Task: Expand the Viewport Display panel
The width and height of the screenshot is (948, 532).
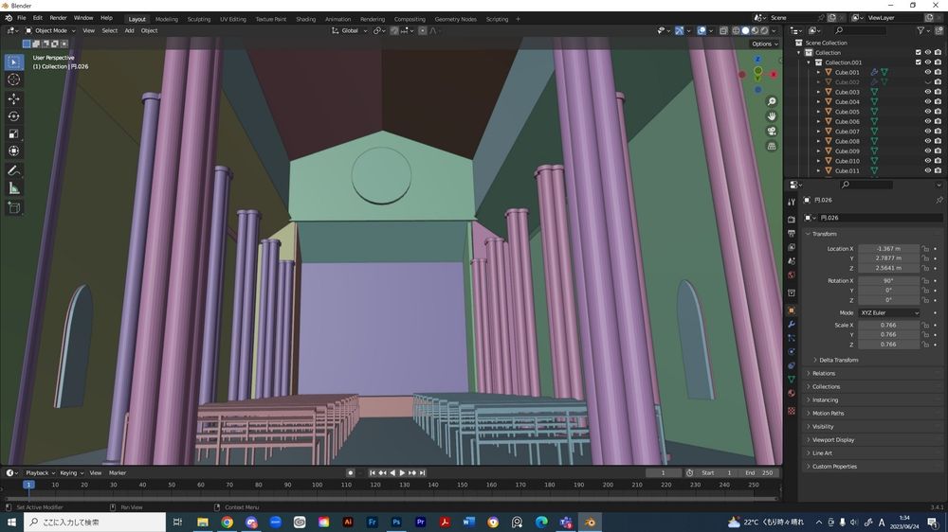Action: (x=832, y=439)
